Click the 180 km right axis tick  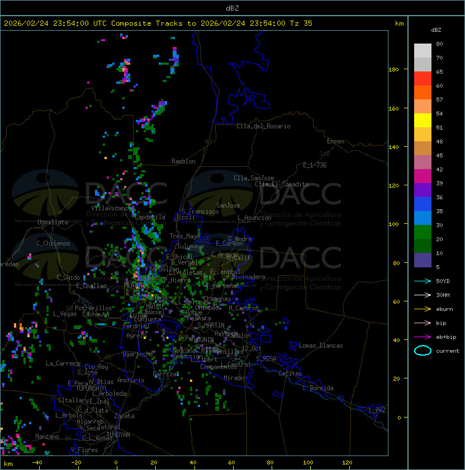[x=393, y=70]
